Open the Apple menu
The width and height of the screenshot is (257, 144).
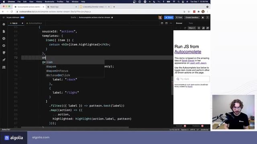pyautogui.click(x=4, y=2)
